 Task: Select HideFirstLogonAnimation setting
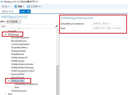coord(23,71)
